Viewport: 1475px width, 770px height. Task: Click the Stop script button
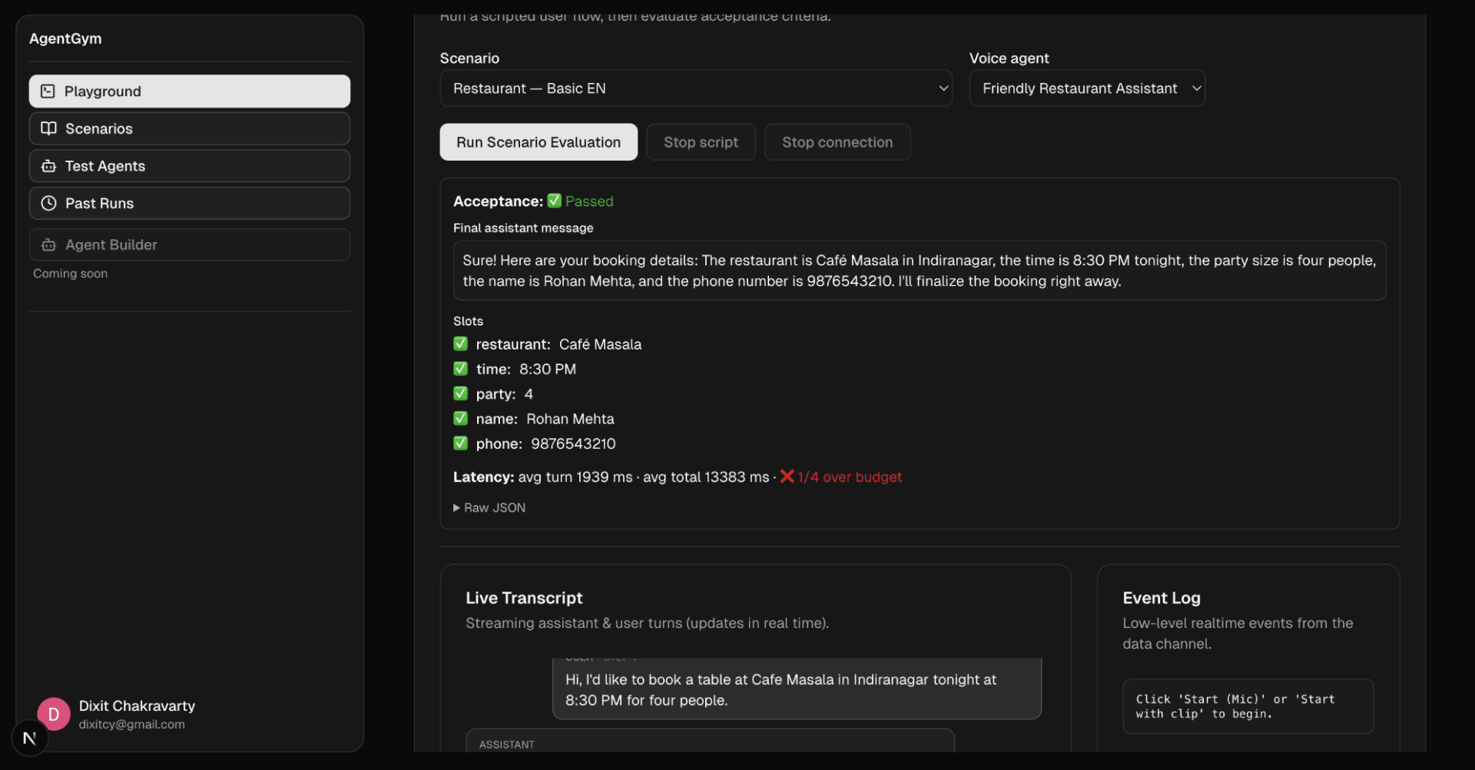(701, 142)
